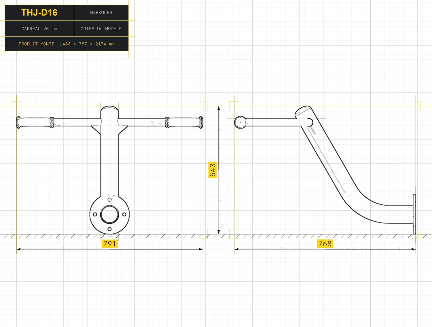Select the PRODUIT MONTE dimensions text
Image resolution: width=432 pixels, height=327 pixels.
[x=67, y=44]
